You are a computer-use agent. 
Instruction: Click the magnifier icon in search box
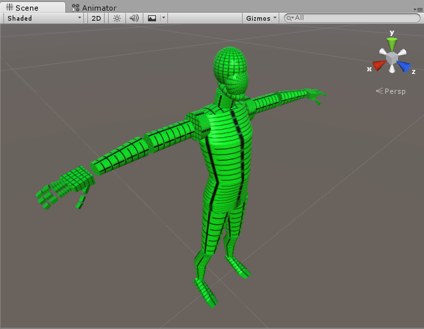pos(290,18)
